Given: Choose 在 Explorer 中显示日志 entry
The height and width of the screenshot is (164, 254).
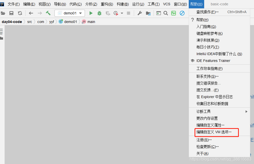Looking at the screenshot, I should pyautogui.click(x=219, y=97).
